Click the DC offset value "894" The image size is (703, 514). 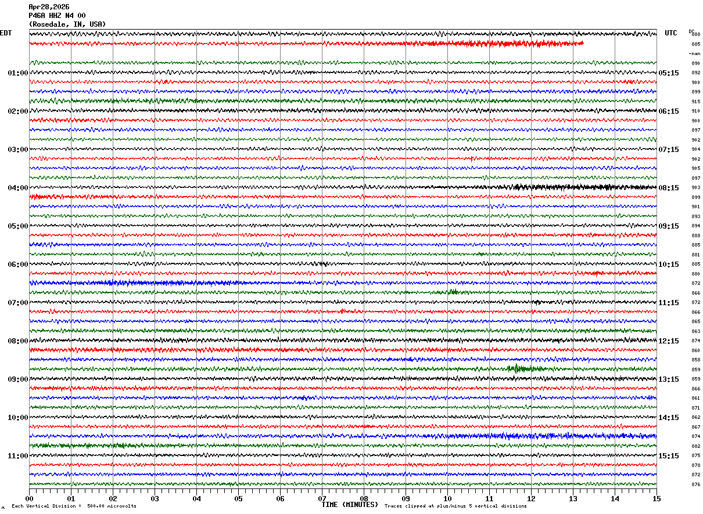click(695, 226)
